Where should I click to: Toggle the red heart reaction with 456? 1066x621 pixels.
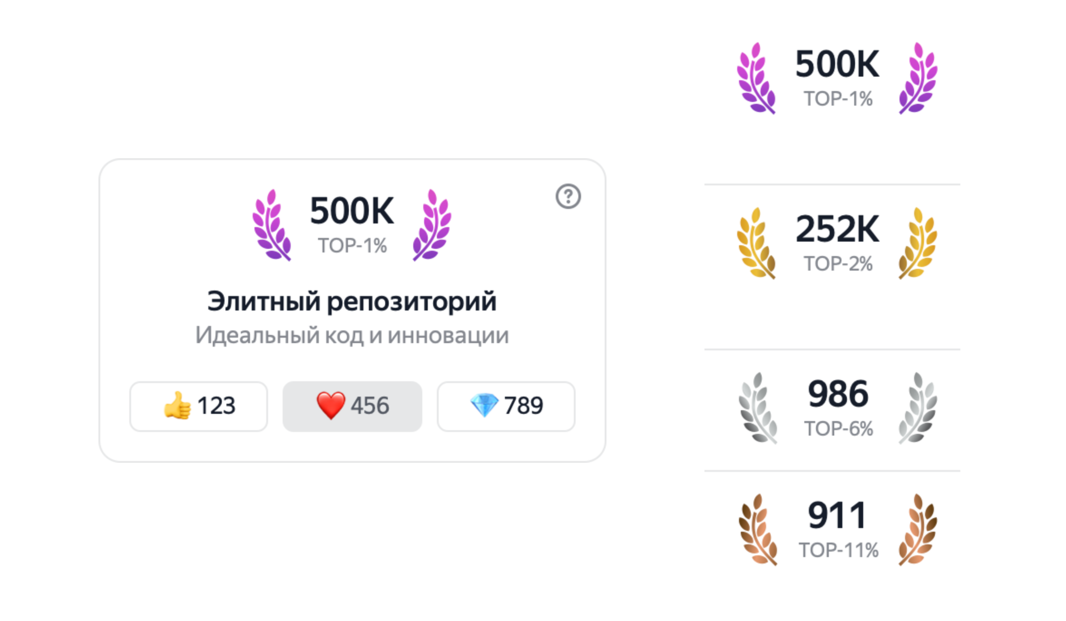pos(352,406)
